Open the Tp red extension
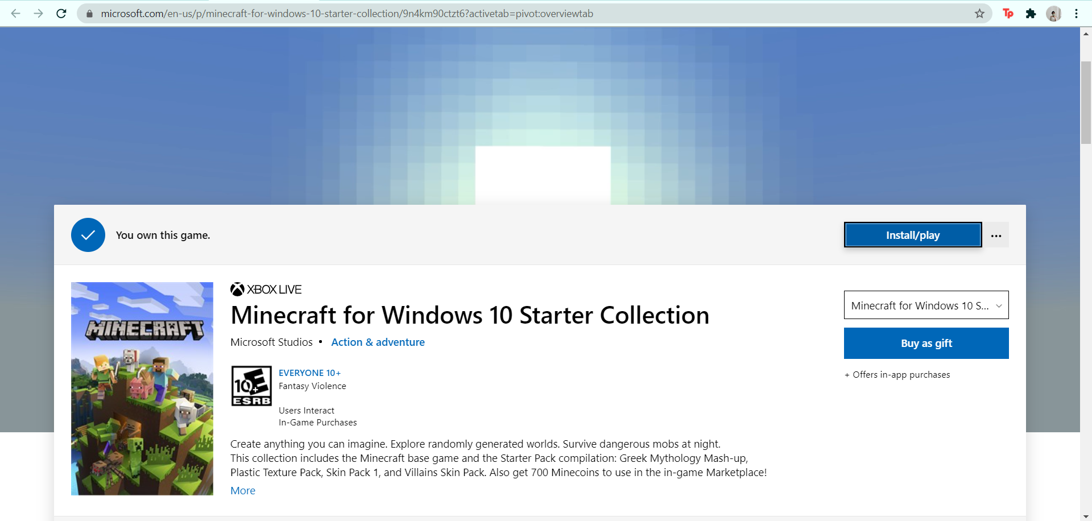 click(x=1008, y=13)
